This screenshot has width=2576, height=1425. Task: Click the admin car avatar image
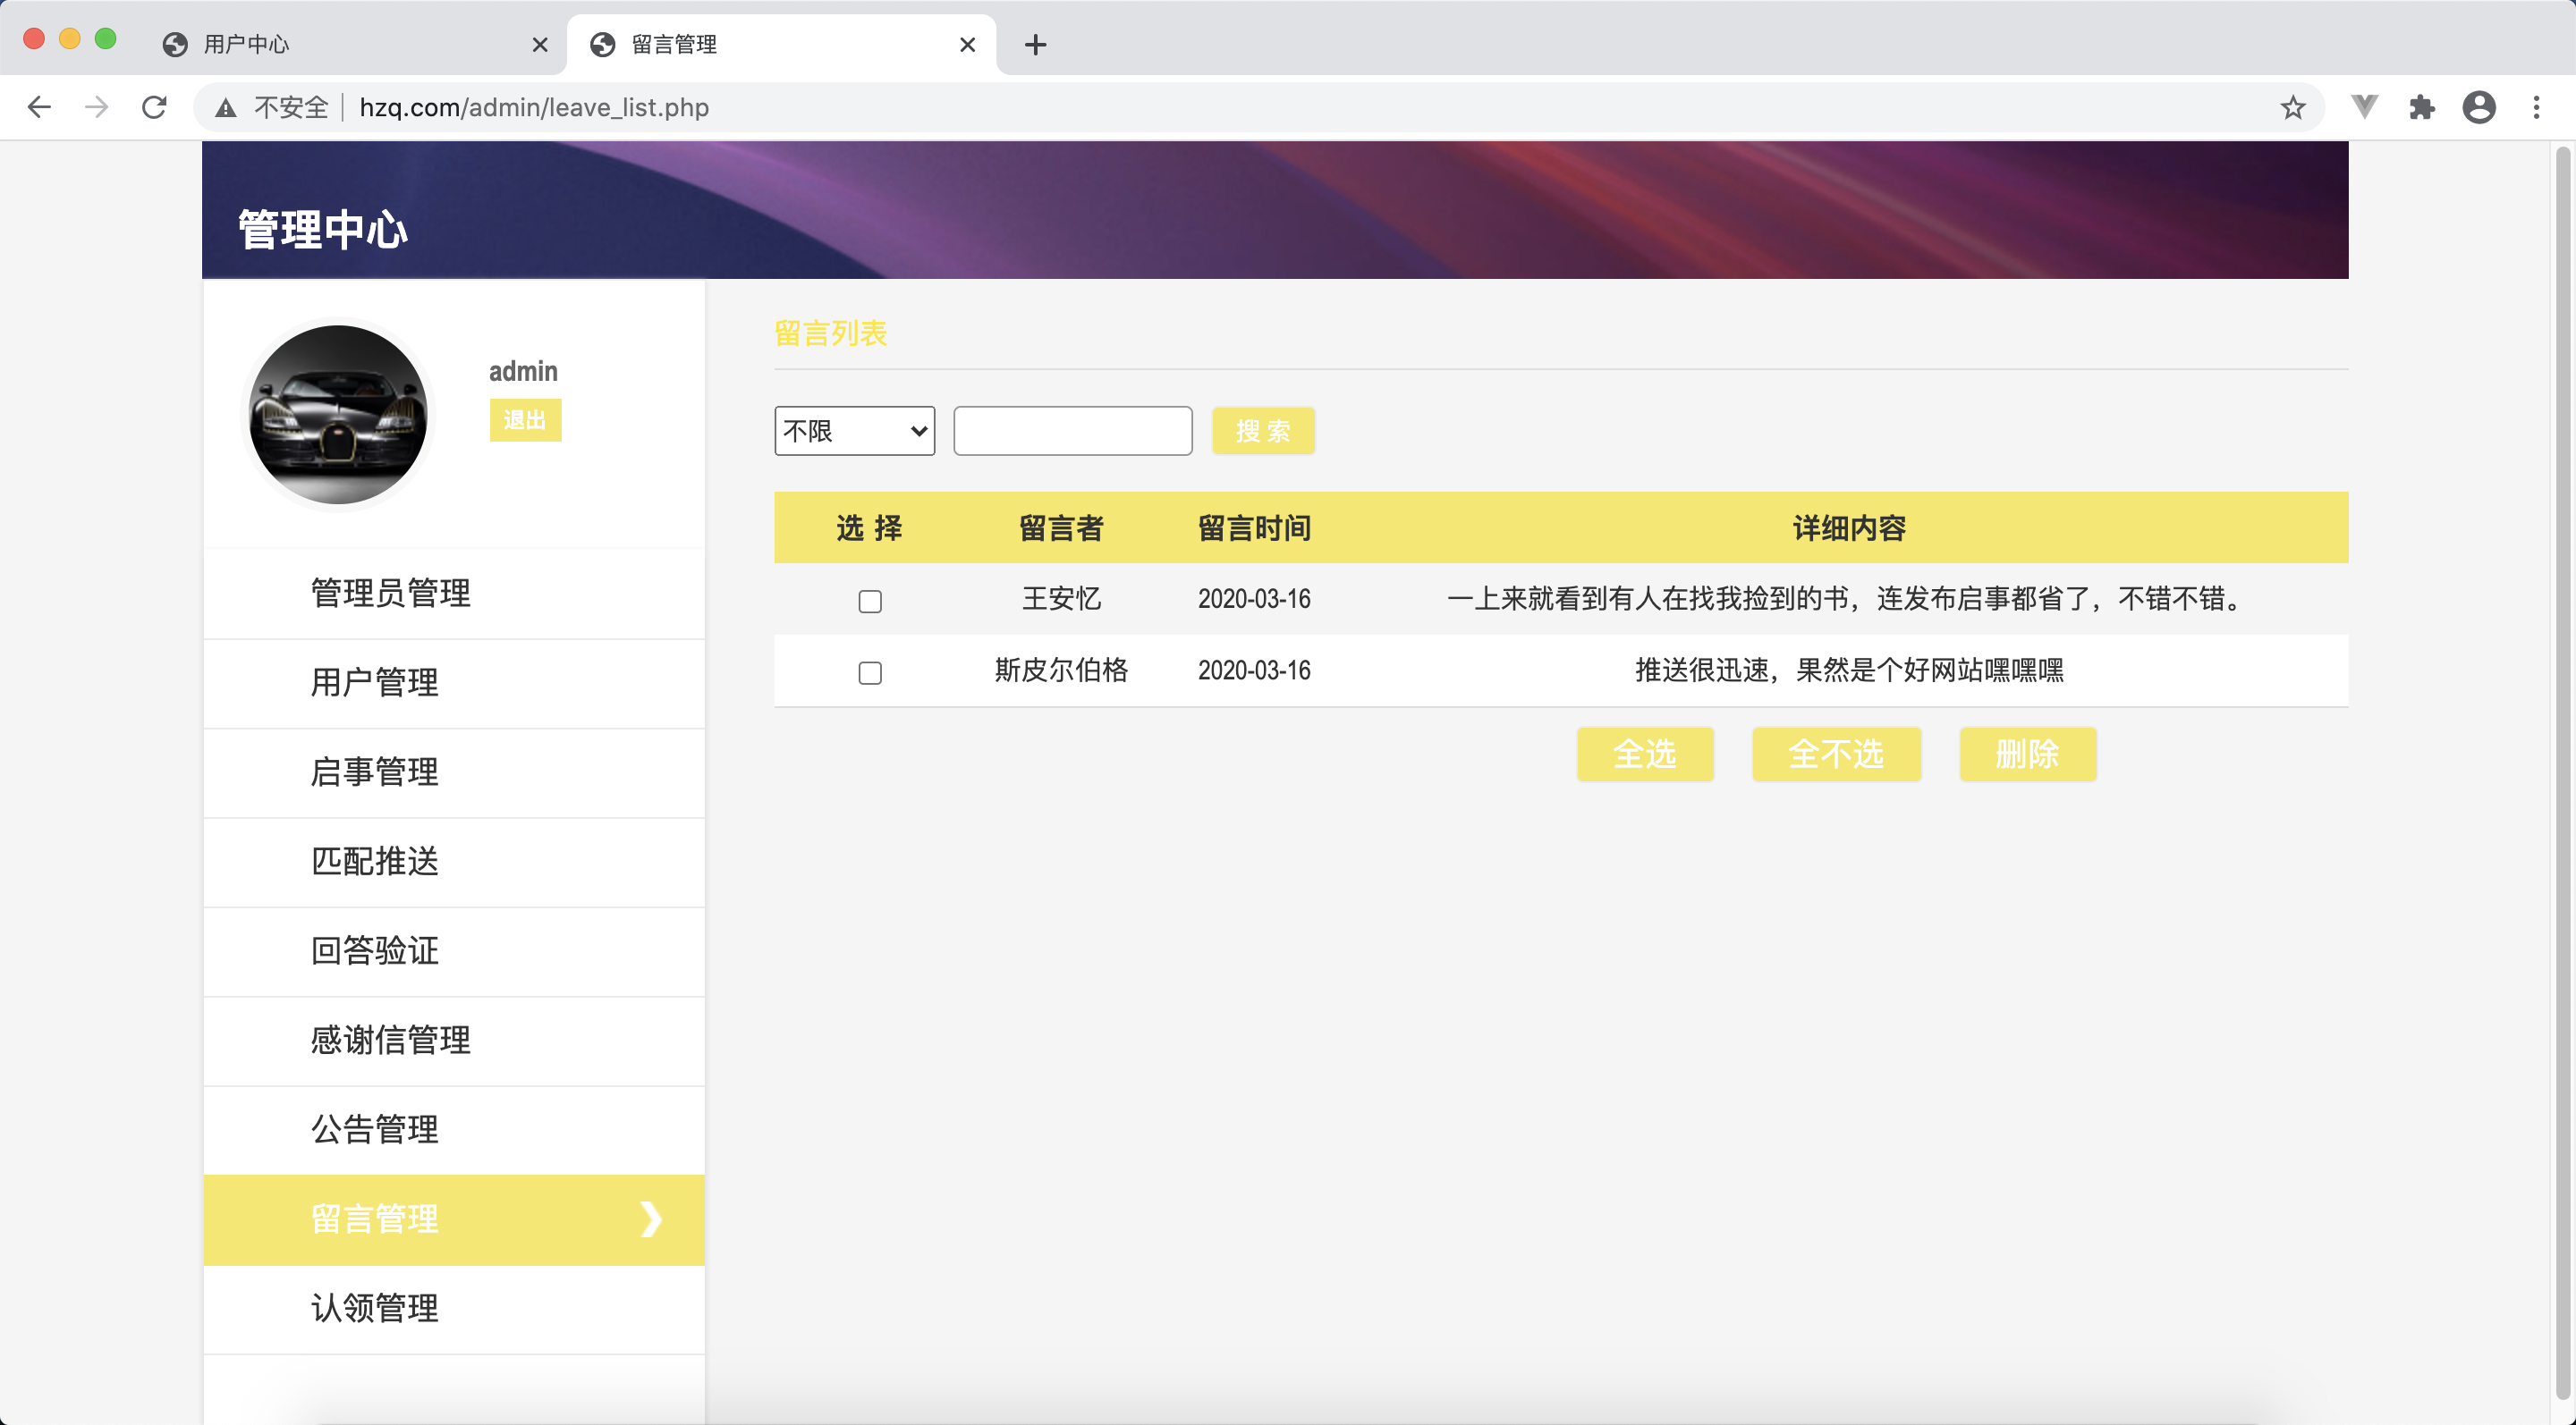(338, 414)
